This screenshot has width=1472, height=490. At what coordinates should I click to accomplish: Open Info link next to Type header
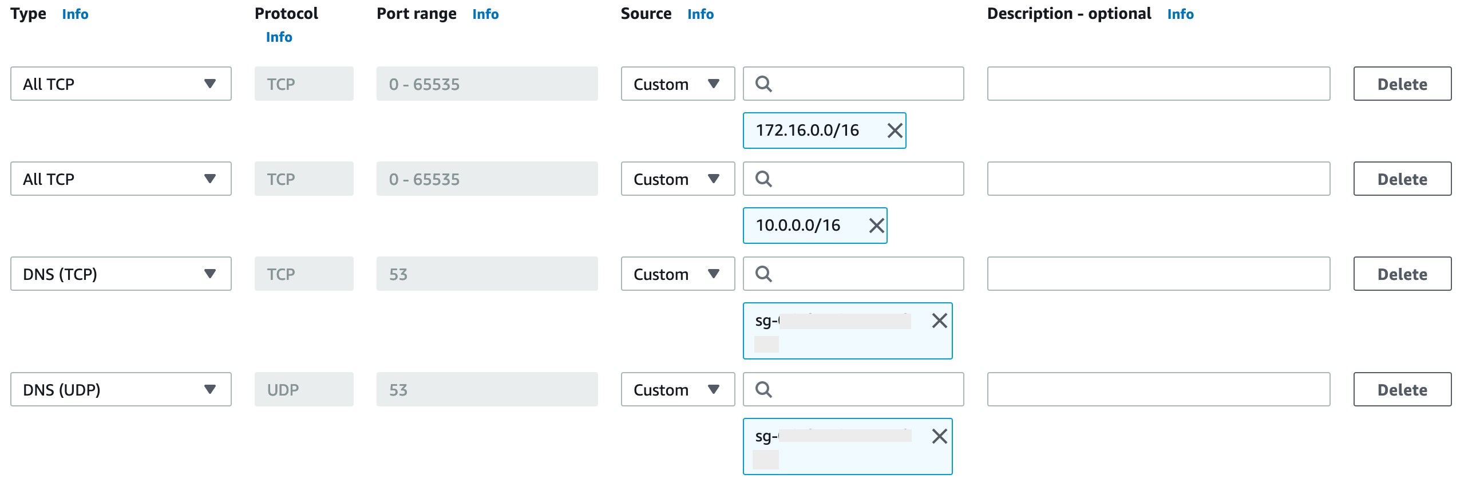[75, 14]
